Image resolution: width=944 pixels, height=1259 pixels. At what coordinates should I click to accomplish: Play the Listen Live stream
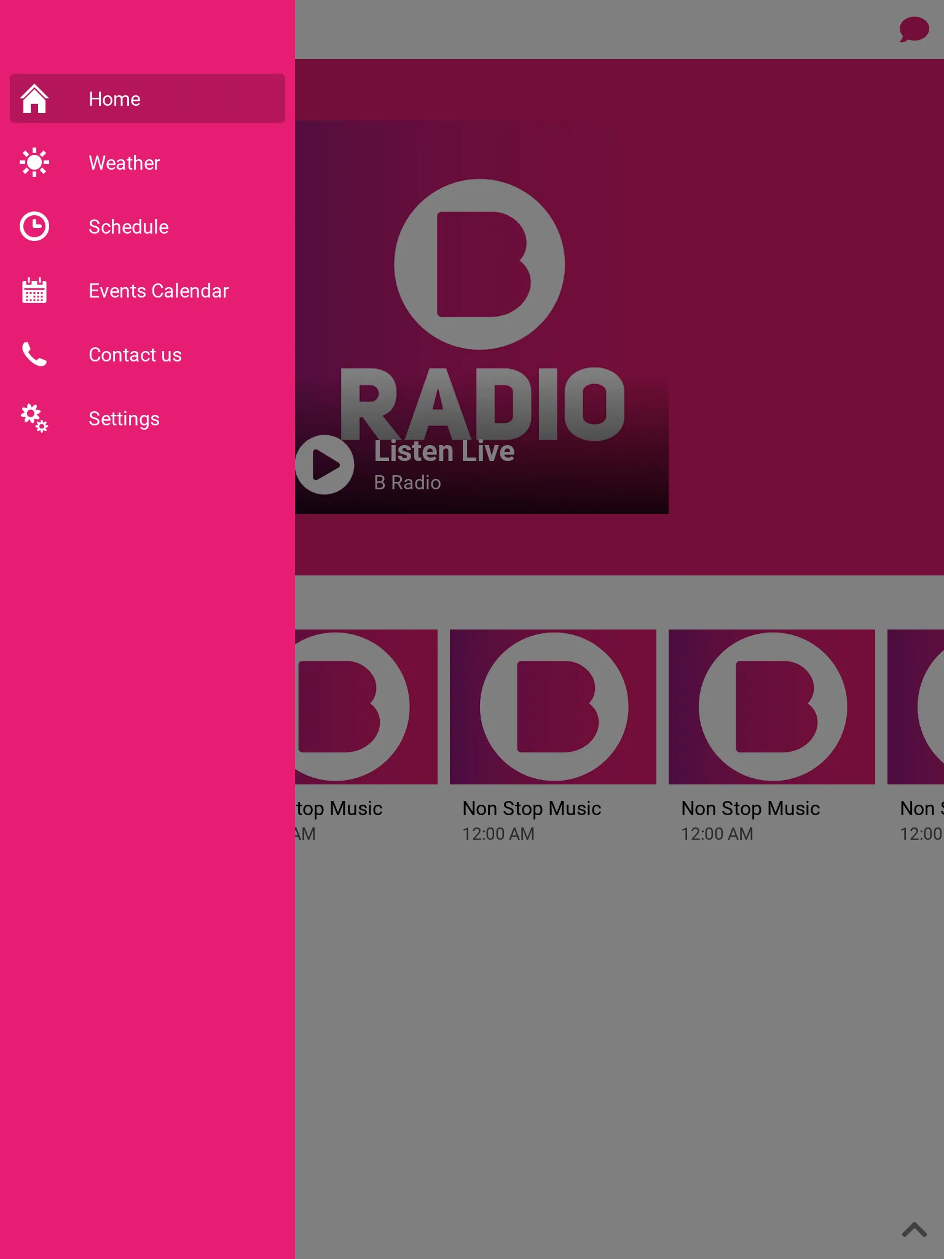[x=324, y=465]
